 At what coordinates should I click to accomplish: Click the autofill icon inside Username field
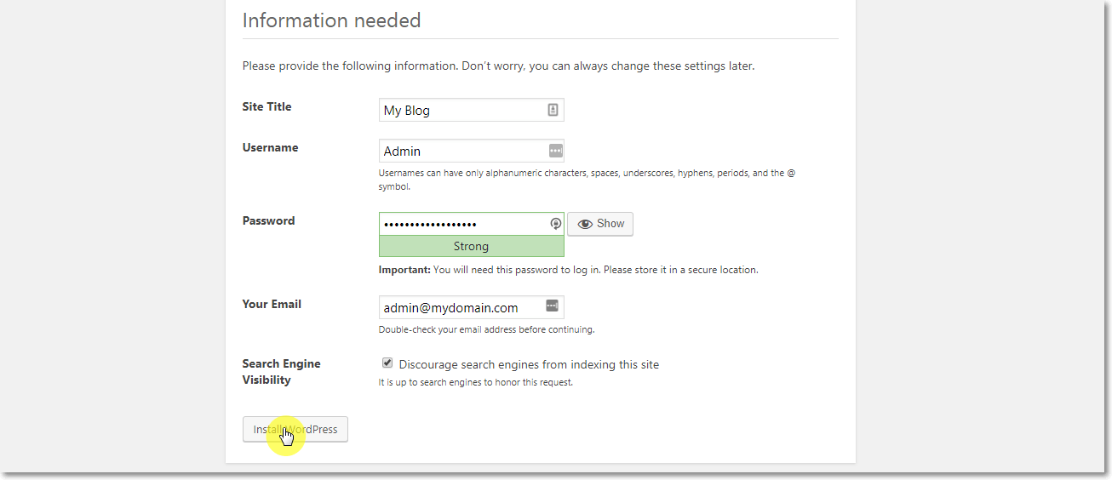pyautogui.click(x=555, y=151)
